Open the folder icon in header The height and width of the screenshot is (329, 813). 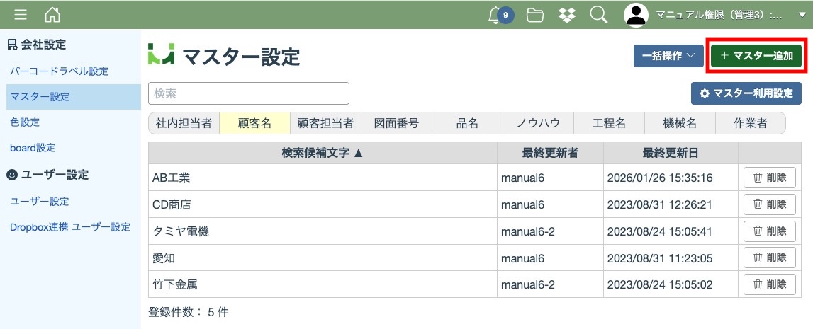point(535,15)
